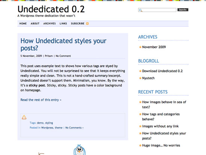
Task: Open November 2009 archive
Action: 154,47
